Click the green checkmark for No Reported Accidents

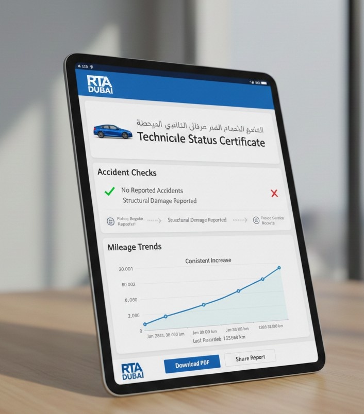tap(110, 192)
